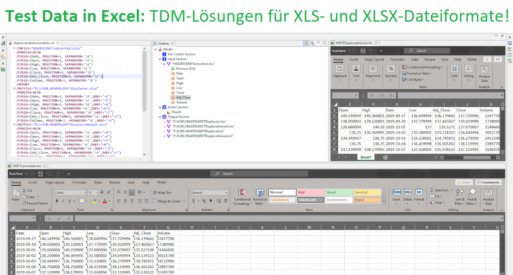Open the Calibri font name dropdown
This screenshot has height=275, width=513.
coord(85,193)
